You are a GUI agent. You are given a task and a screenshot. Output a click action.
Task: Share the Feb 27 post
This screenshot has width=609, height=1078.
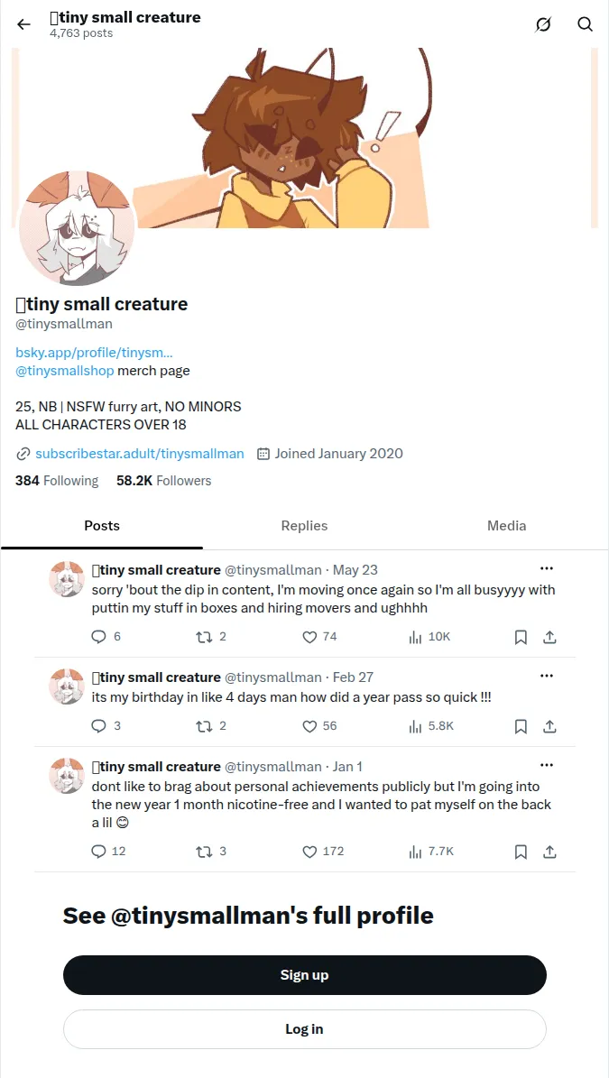point(549,726)
